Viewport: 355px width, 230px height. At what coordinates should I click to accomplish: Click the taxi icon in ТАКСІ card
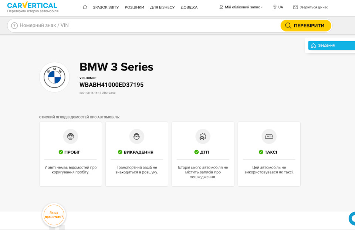pos(269,136)
